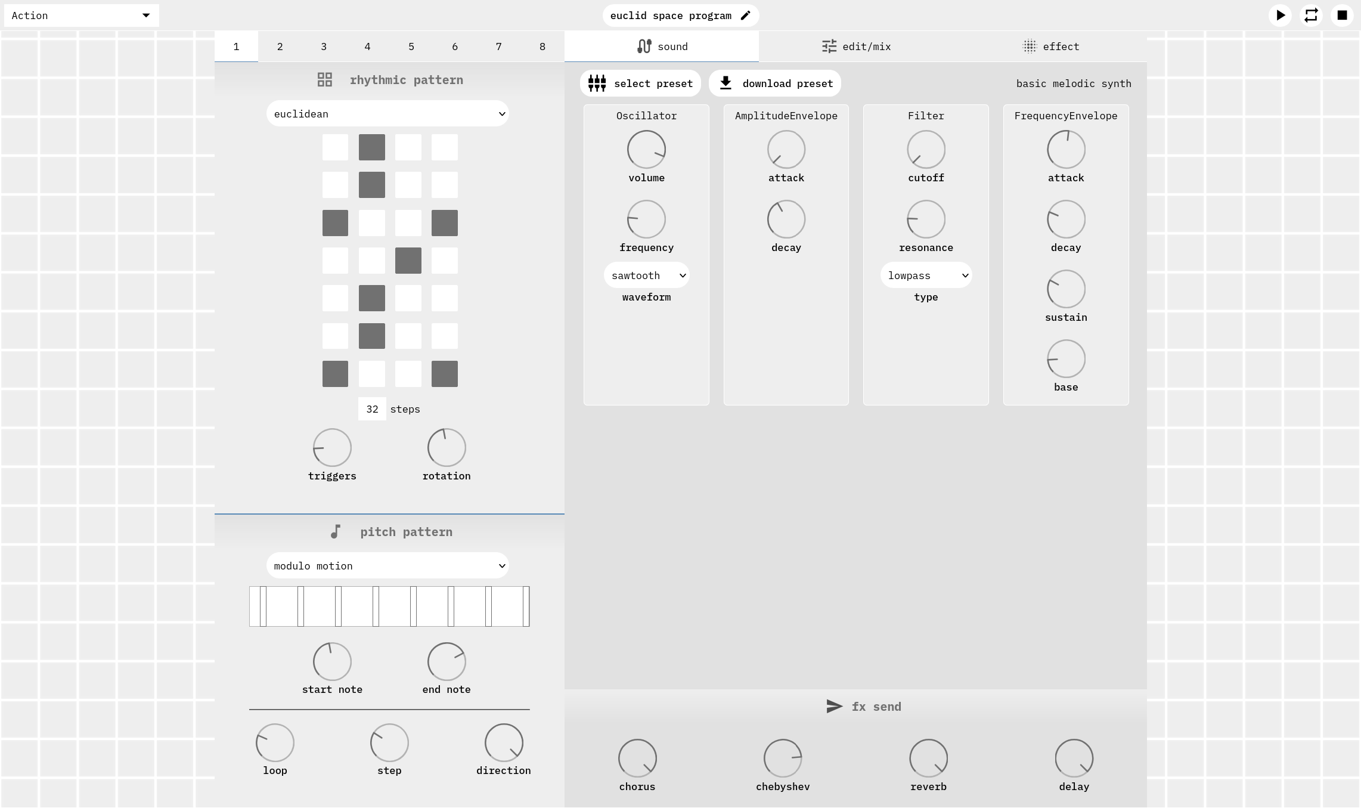The width and height of the screenshot is (1361, 808).
Task: Select track tab number 5
Action: tap(411, 46)
